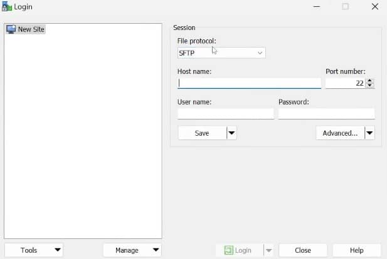Click the WinSCP icon in the title bar
The height and width of the screenshot is (259, 387).
click(7, 7)
